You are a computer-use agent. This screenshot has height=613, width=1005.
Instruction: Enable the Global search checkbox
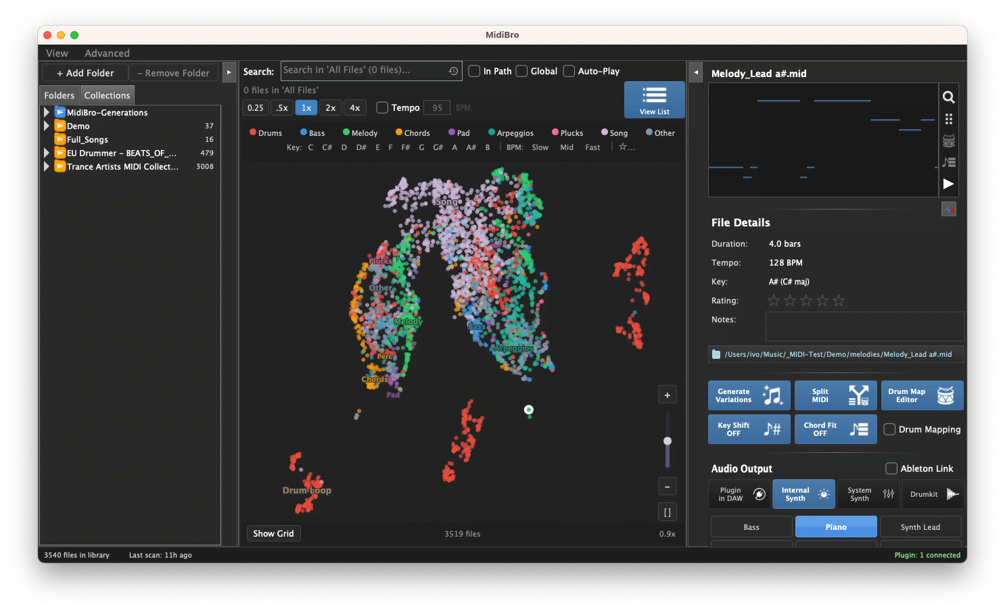point(522,71)
